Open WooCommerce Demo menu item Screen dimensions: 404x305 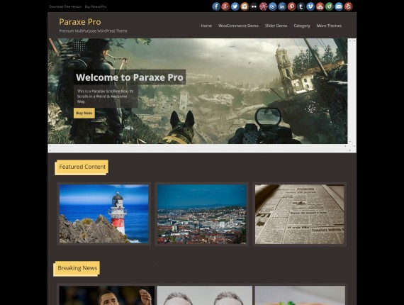pyautogui.click(x=238, y=26)
